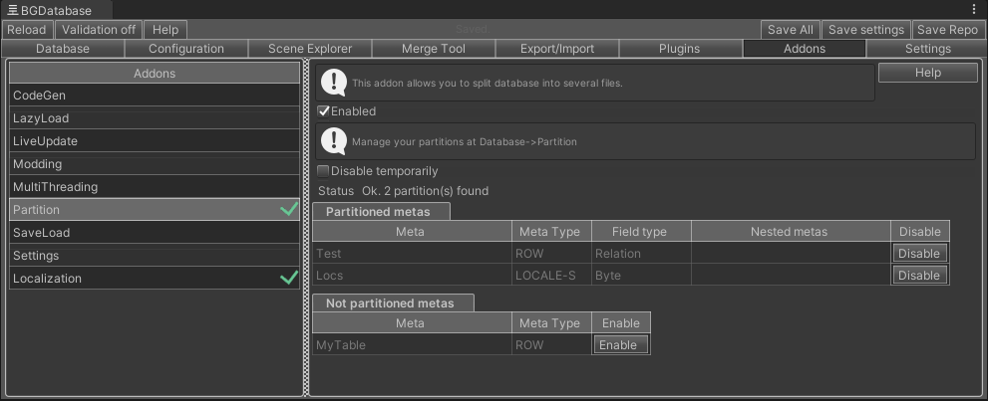The height and width of the screenshot is (401, 988).
Task: Enable partitioning for MyTable
Action: click(x=618, y=345)
